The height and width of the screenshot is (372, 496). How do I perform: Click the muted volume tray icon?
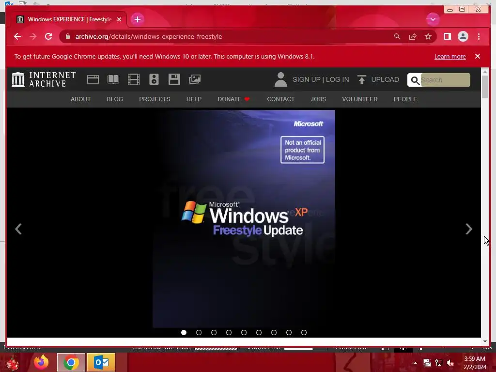pyautogui.click(x=450, y=363)
